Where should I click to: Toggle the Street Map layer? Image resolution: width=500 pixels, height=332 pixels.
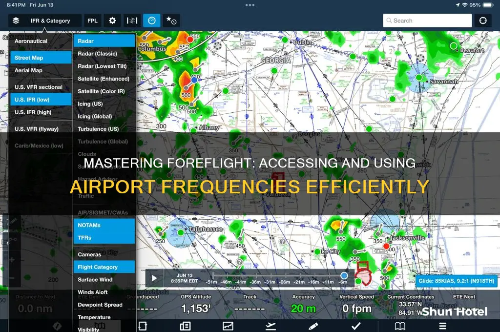click(41, 58)
